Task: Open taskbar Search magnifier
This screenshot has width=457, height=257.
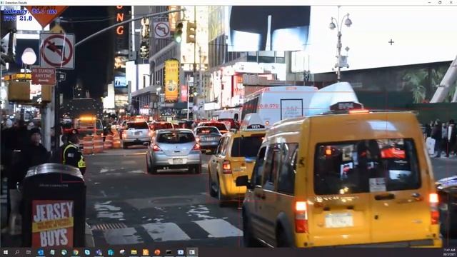Action: [x=17, y=252]
